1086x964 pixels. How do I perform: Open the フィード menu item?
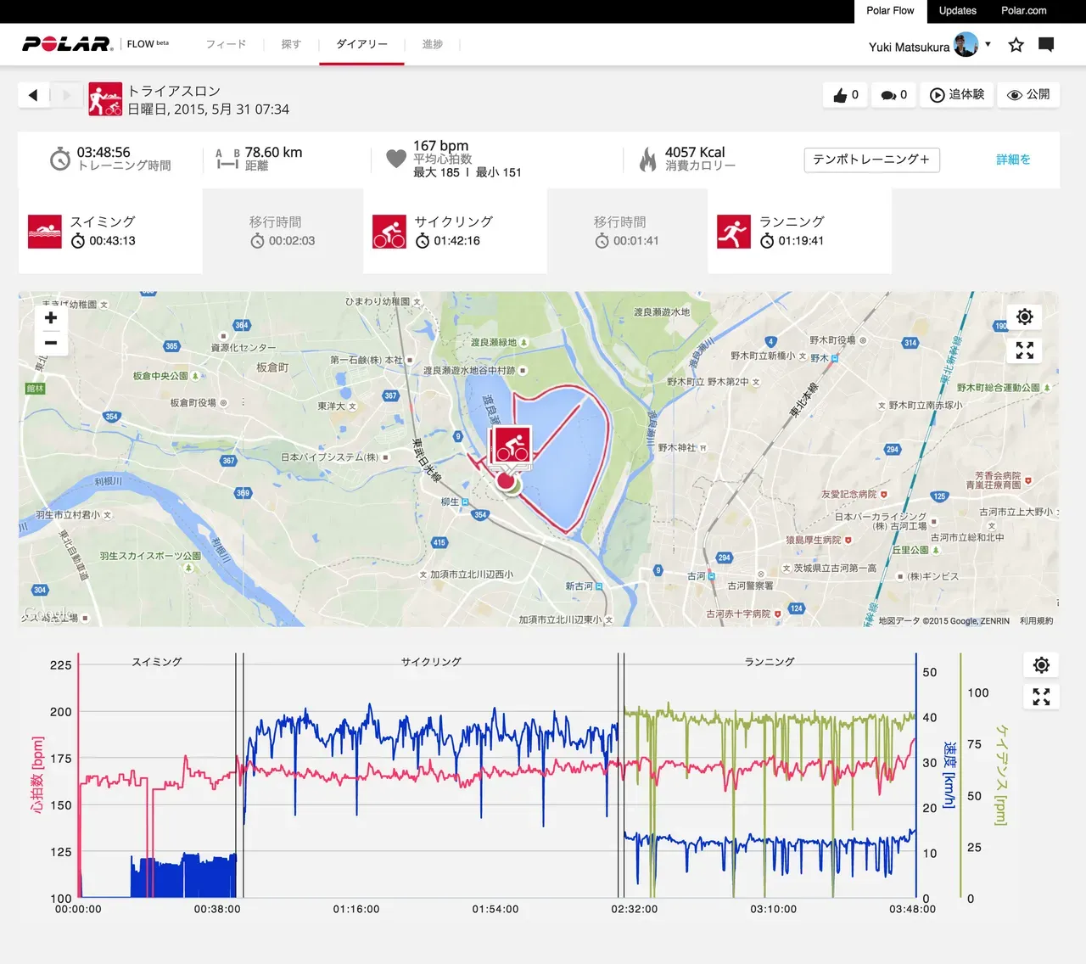coord(226,44)
